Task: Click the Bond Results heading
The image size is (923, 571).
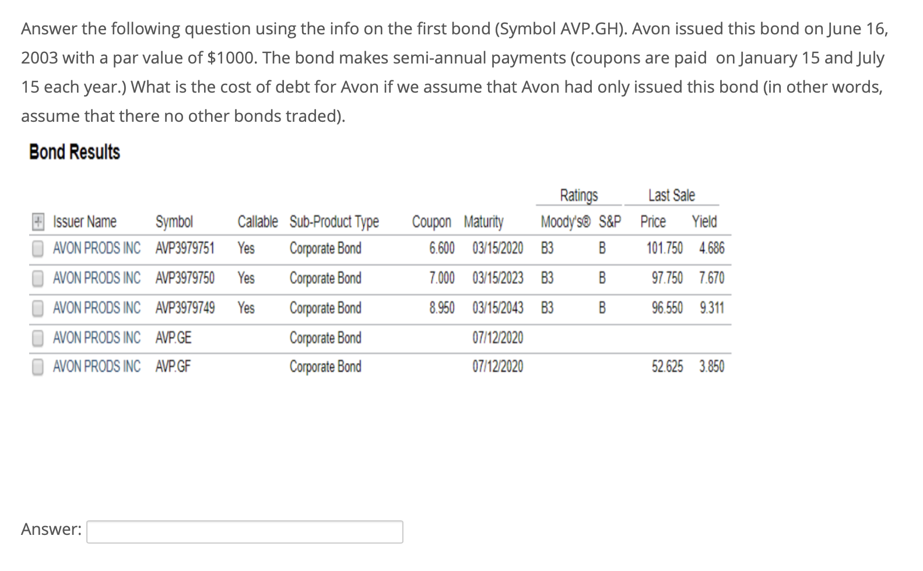Action: tap(75, 152)
